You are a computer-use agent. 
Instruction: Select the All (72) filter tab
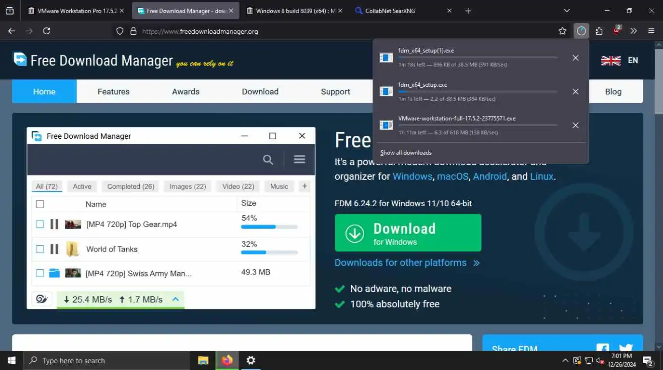47,186
